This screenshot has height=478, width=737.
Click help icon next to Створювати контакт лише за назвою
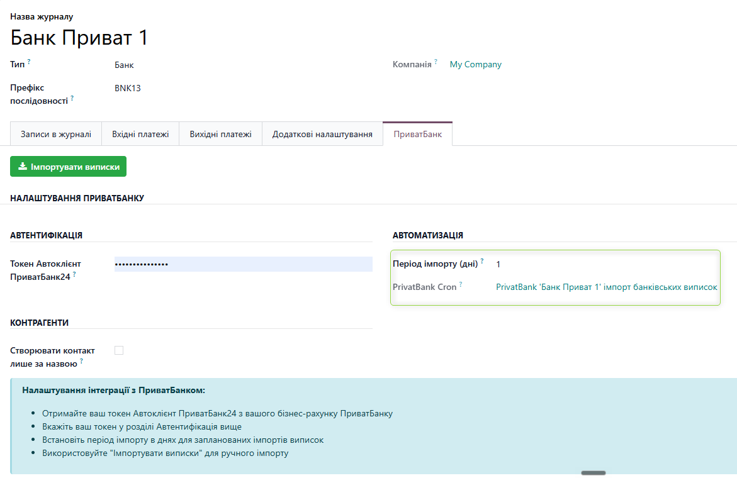(81, 360)
